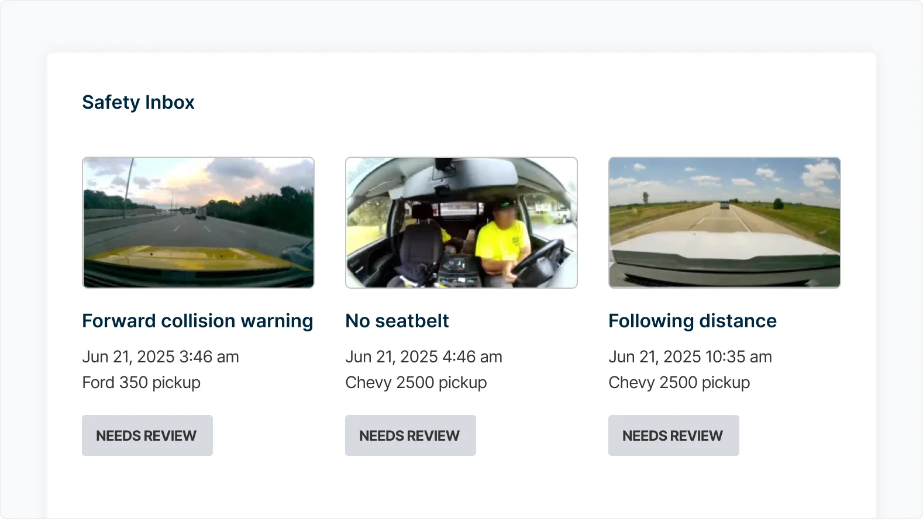Viewport: 923px width, 519px height.
Task: View the No seatbelt dashcam thumbnail
Action: [x=461, y=222]
